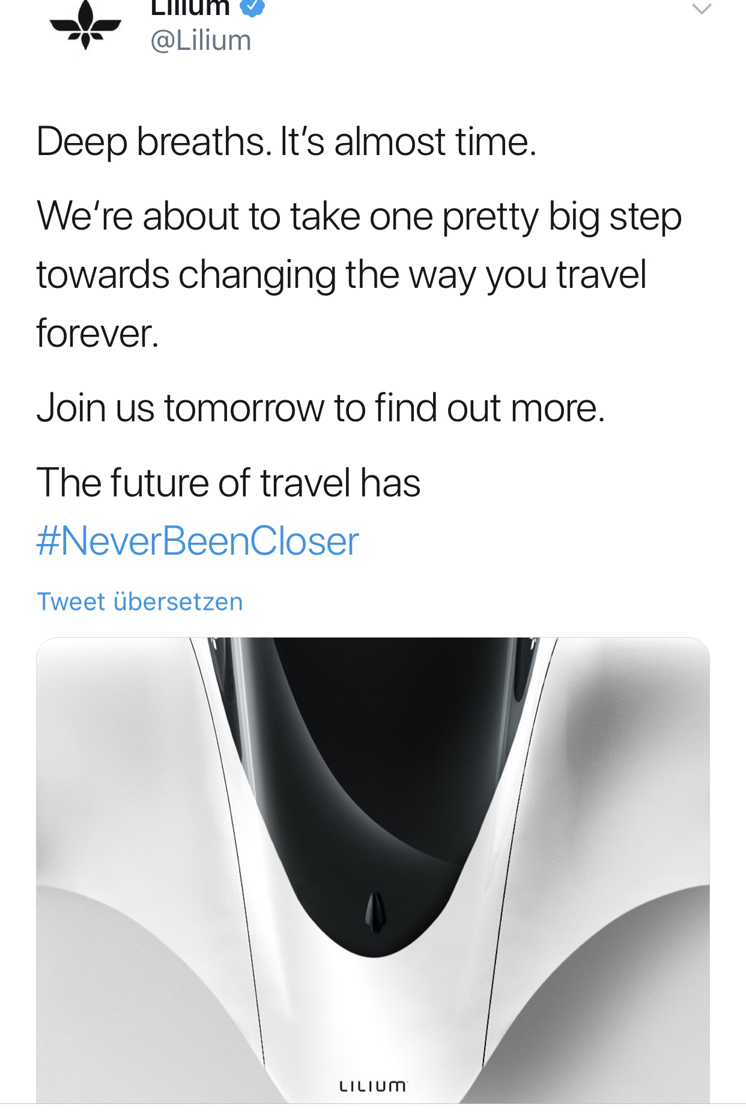Click the LILIUM wordmark in the image

tap(373, 1086)
